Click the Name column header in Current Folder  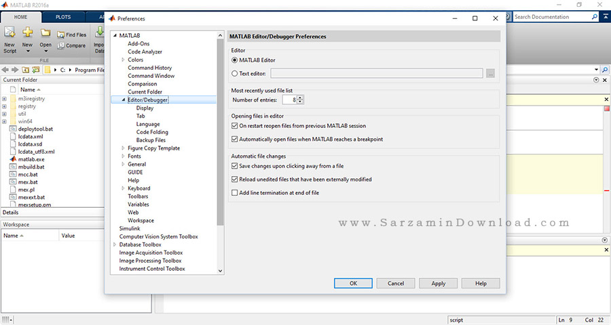30,89
